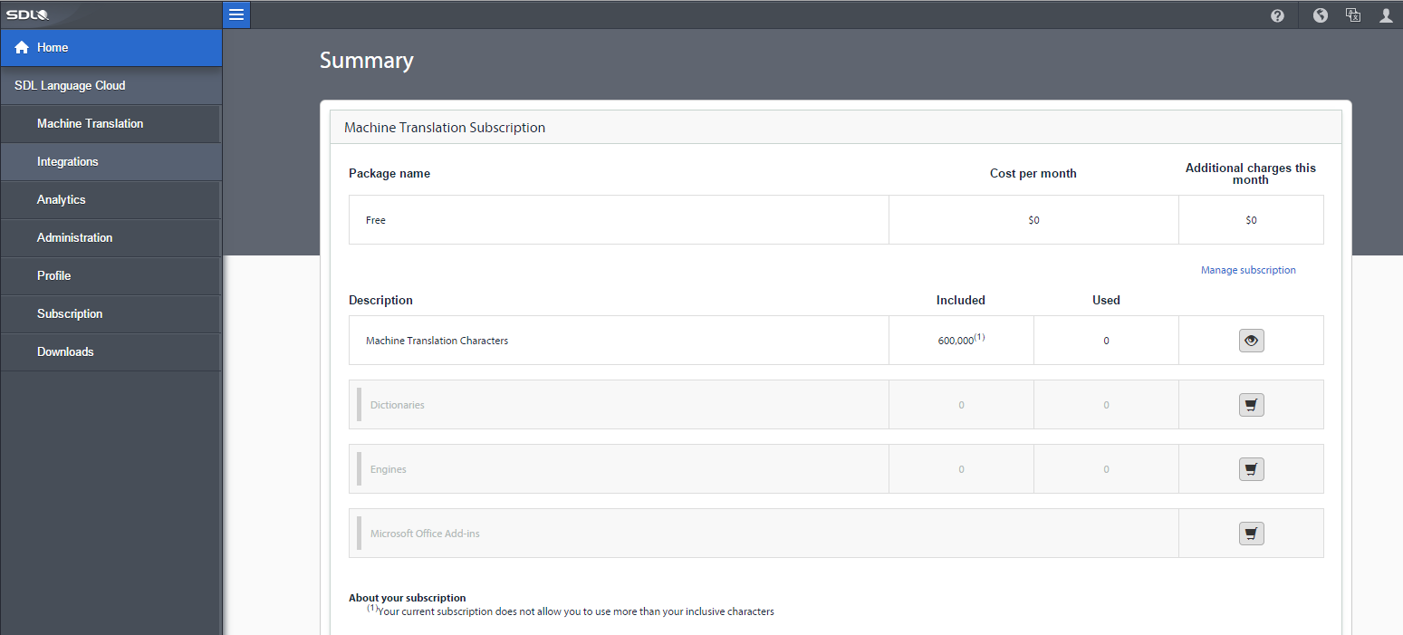Click the Manage subscription link
The height and width of the screenshot is (635, 1403).
[1247, 270]
